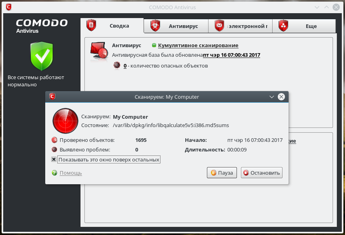Viewport: 345px width, 235px height.
Task: Click the My Computer scan target text
Action: tap(130, 117)
